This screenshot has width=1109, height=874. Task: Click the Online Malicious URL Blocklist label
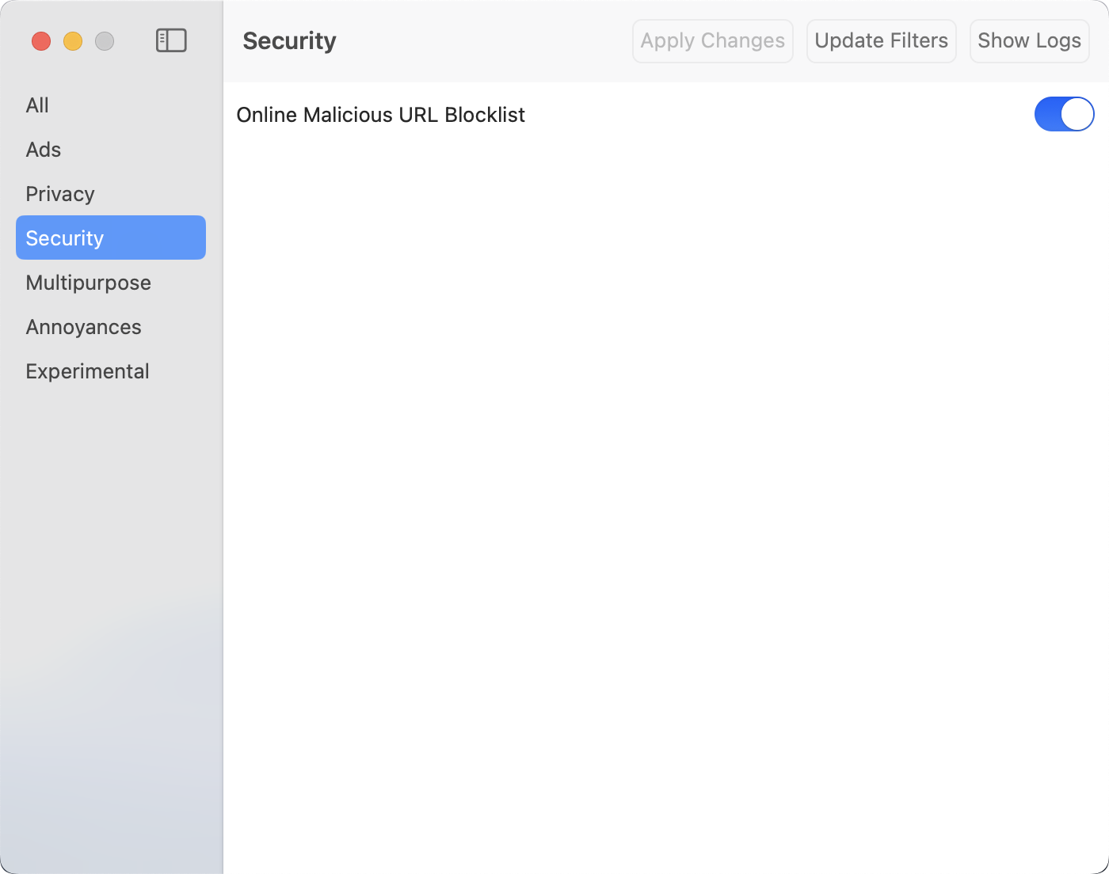380,115
